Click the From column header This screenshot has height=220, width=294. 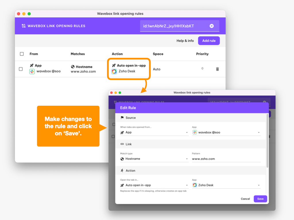[34, 54]
